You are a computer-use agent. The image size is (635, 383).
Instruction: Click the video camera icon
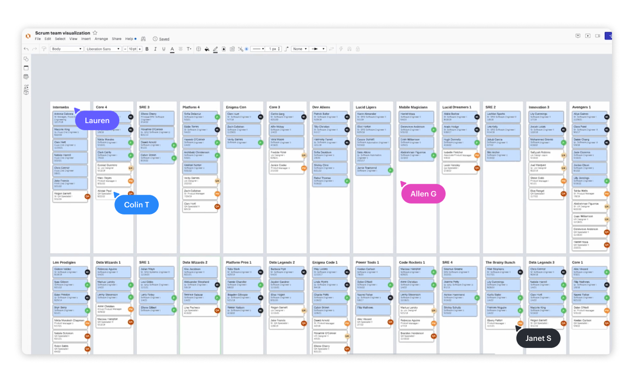pos(598,36)
